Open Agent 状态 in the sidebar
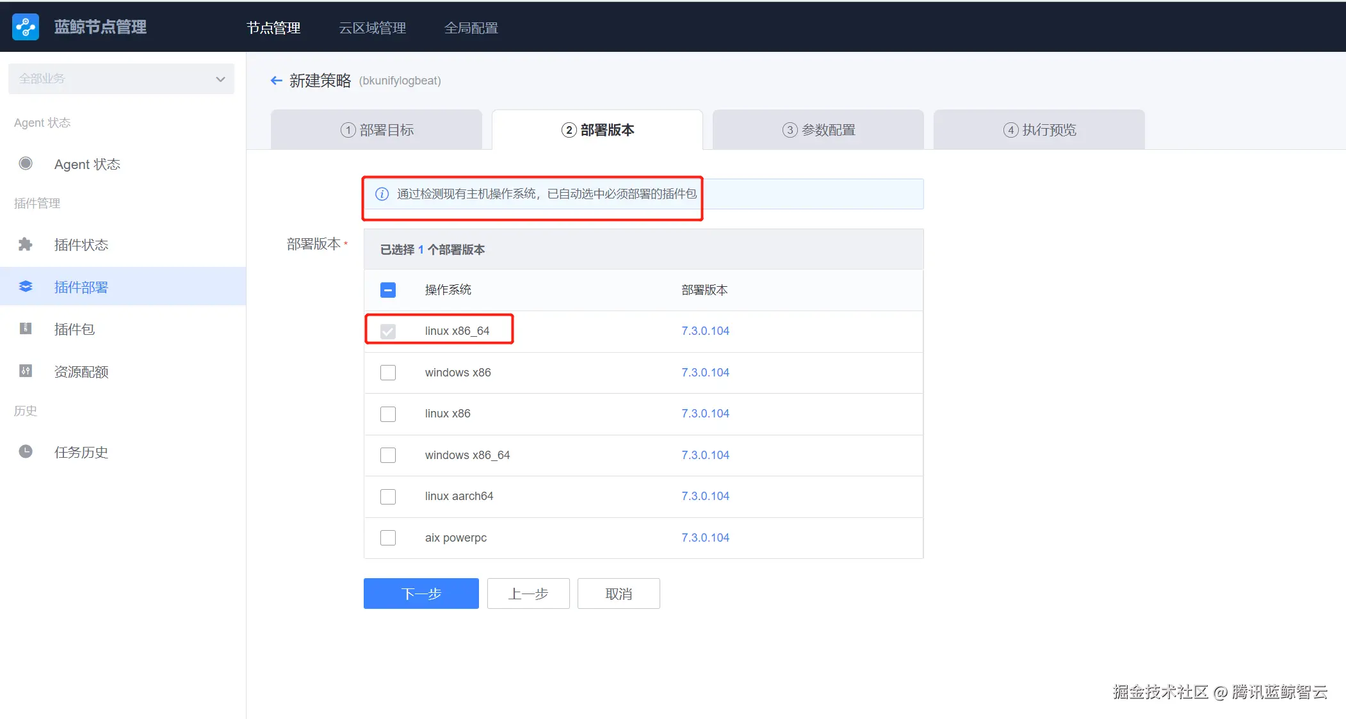Image resolution: width=1346 pixels, height=719 pixels. click(x=123, y=164)
